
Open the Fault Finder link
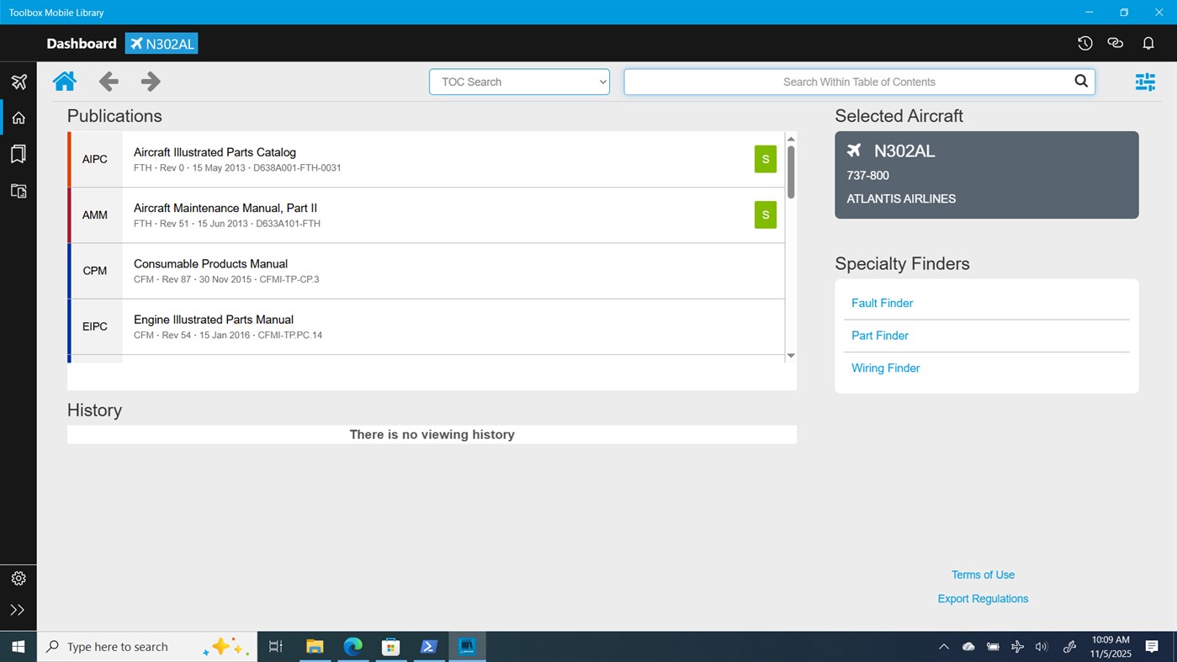(x=882, y=303)
